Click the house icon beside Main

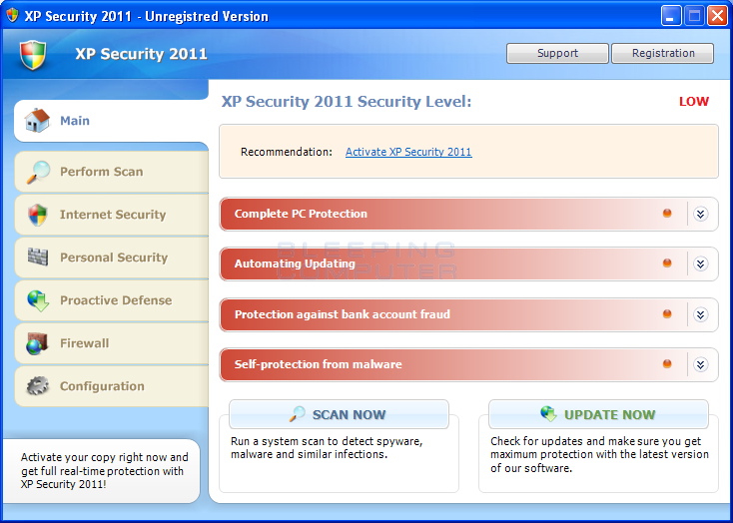[37, 121]
